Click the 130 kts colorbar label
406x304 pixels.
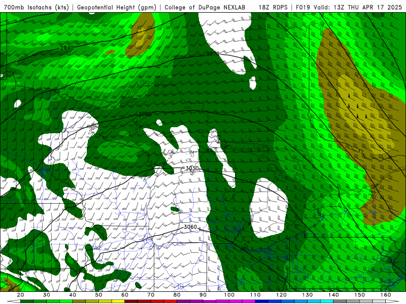tap(308, 295)
